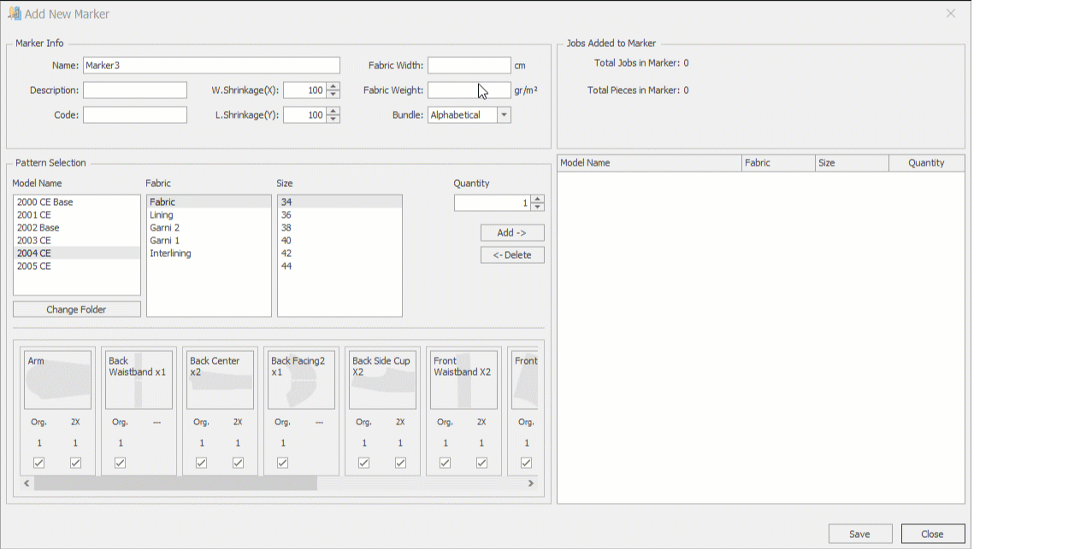The image size is (1086, 549).
Task: Increase the W.Shrinkage(X) value with up arrow
Action: (x=333, y=86)
